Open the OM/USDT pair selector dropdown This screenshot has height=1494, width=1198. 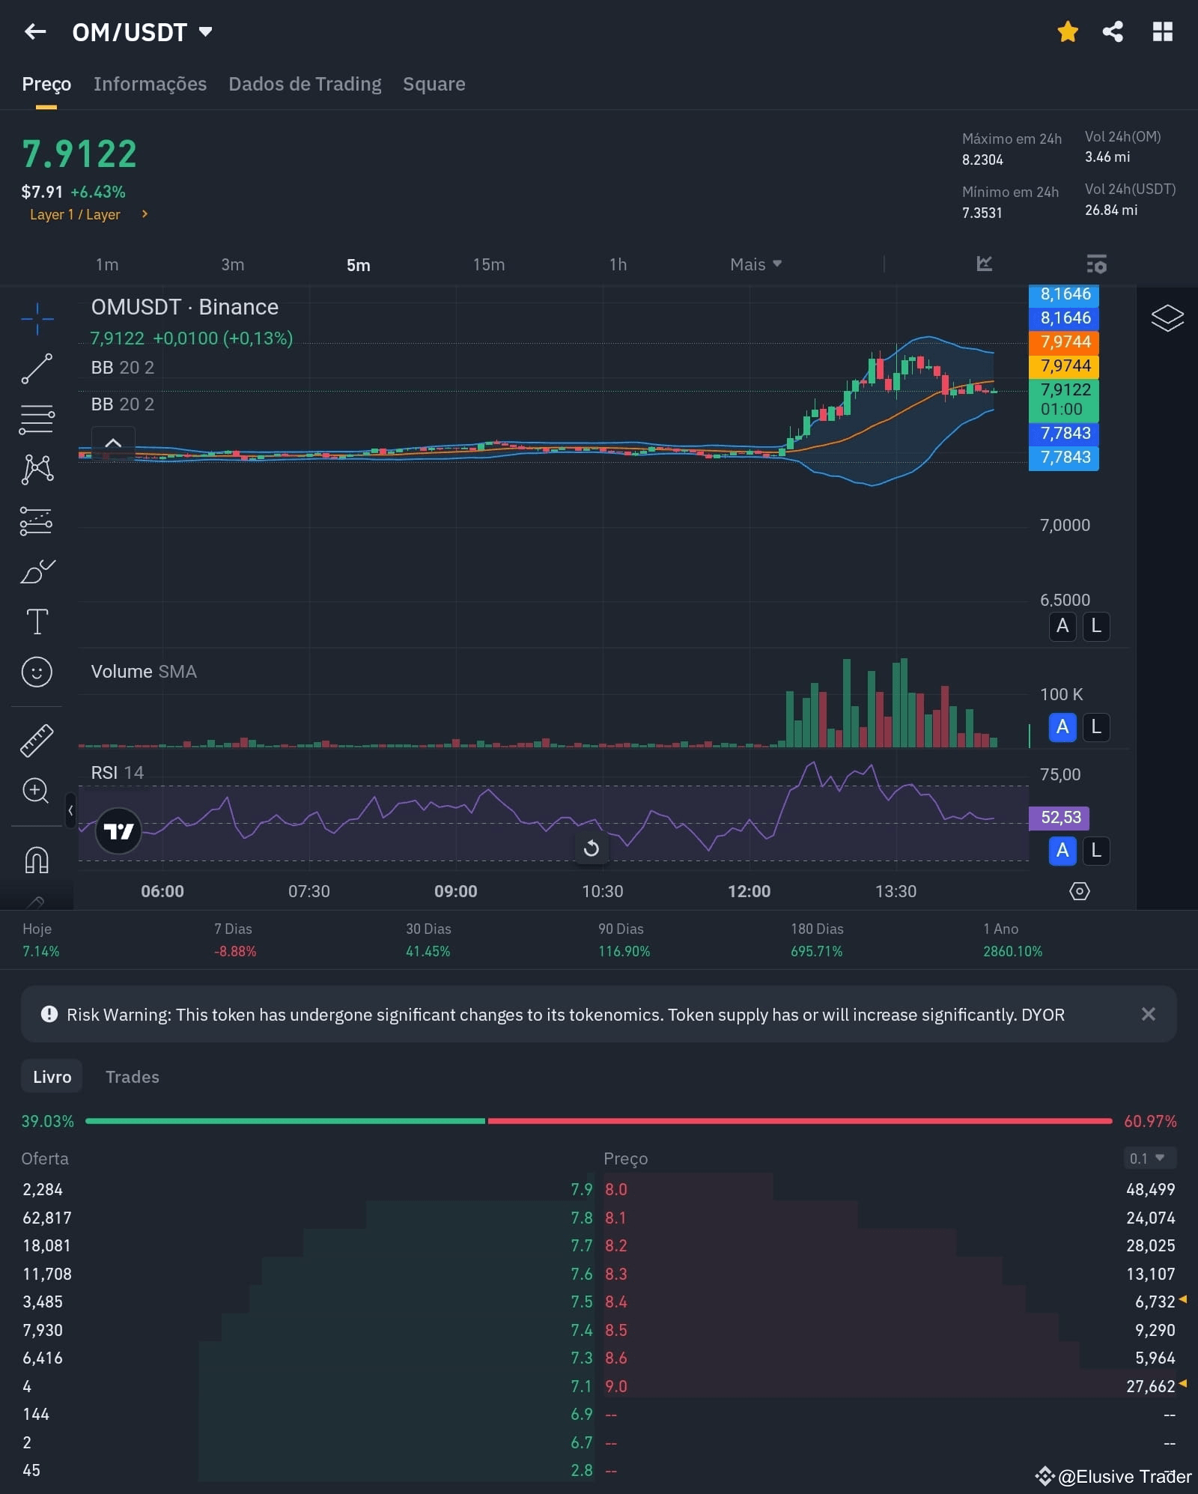point(204,31)
